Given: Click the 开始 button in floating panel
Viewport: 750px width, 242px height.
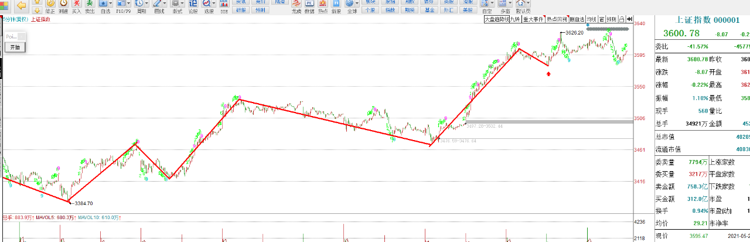Looking at the screenshot, I should click(15, 47).
